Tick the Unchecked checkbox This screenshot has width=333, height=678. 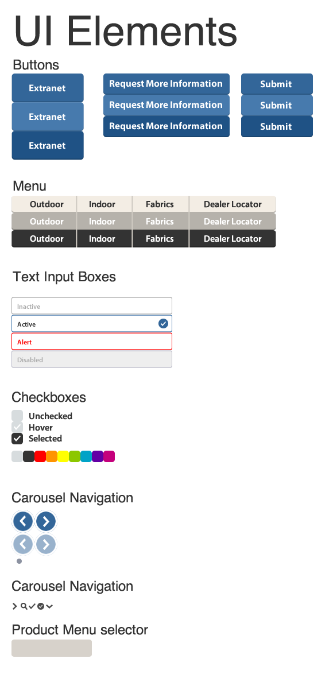pos(17,416)
